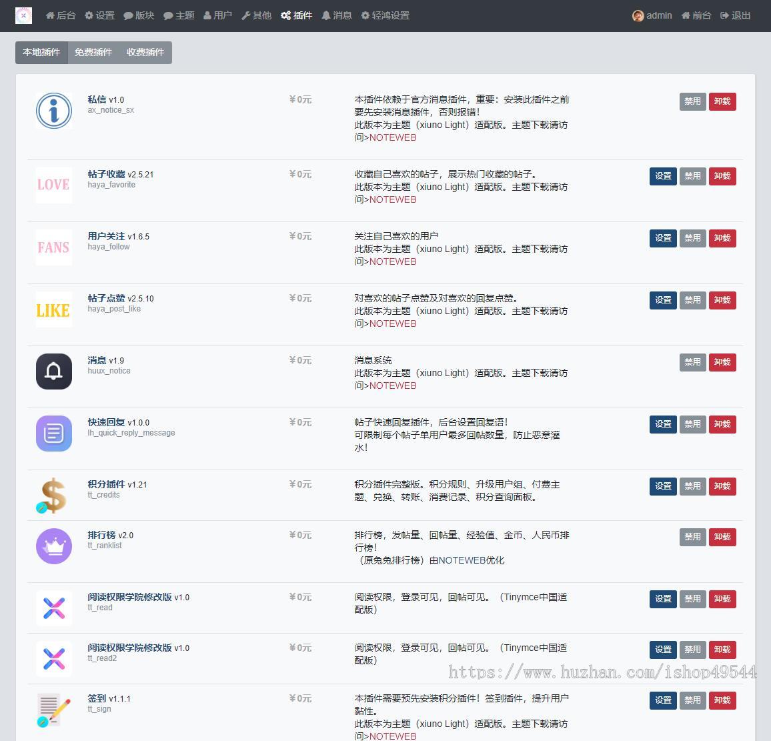The image size is (771, 741).
Task: Switch to the 收费插件 tab
Action: (145, 52)
